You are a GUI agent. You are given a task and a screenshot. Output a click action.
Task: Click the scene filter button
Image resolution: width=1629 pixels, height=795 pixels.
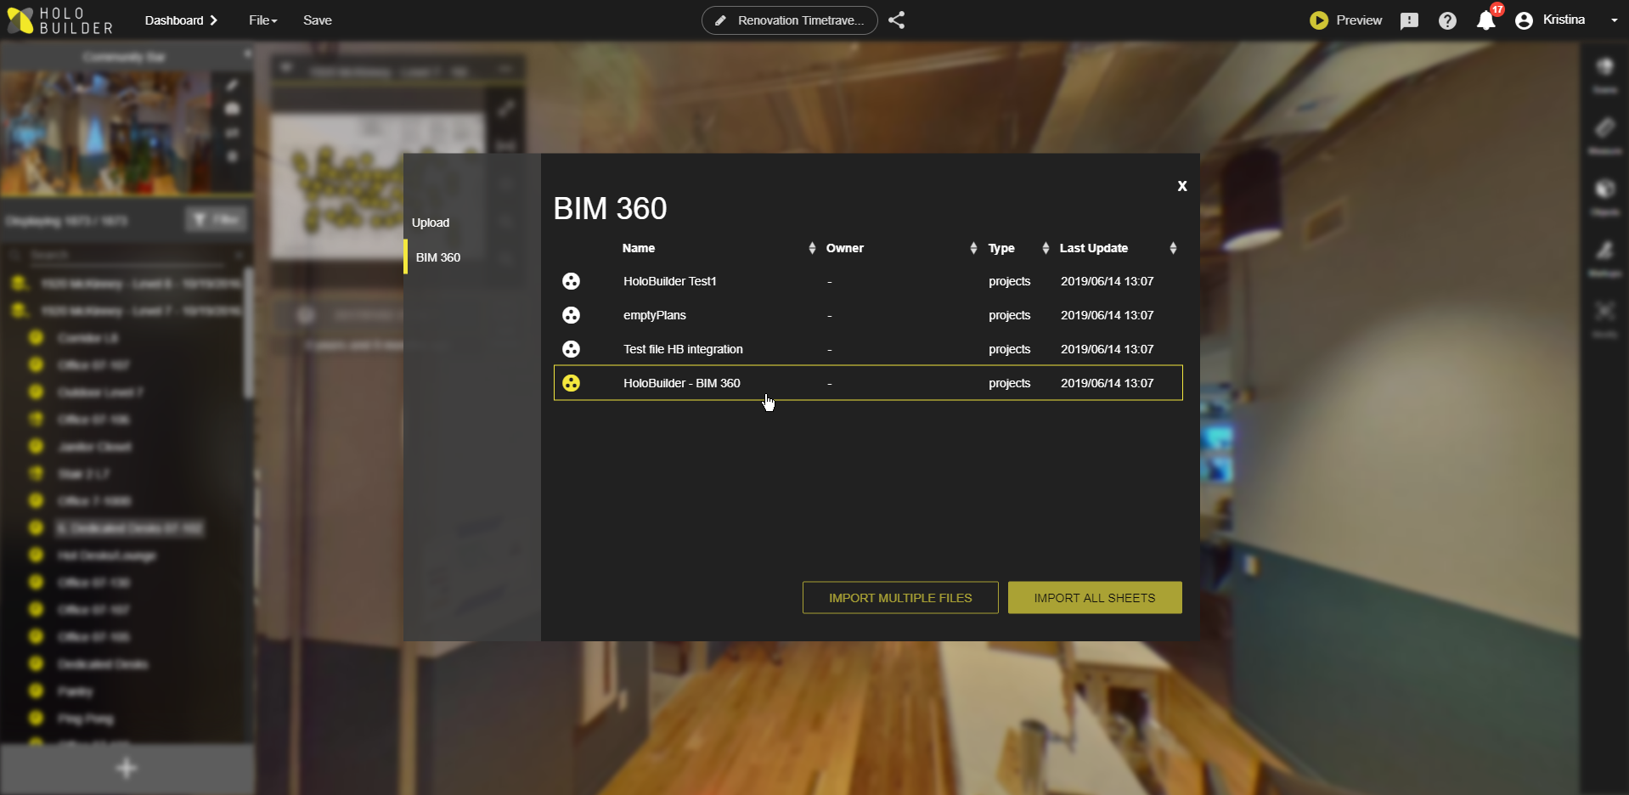pos(216,220)
